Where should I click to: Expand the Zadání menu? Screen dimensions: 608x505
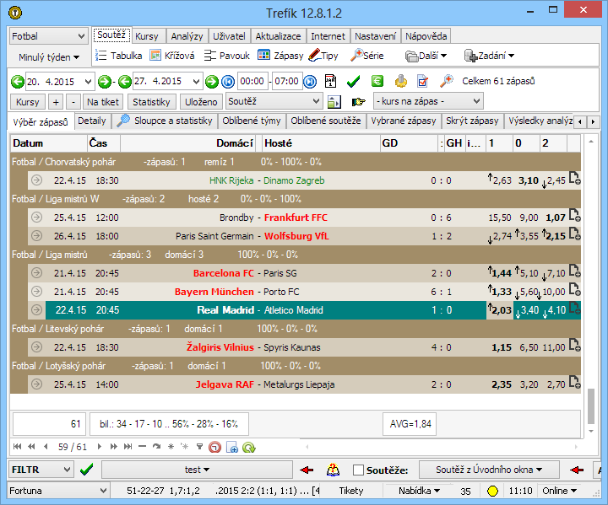[x=489, y=56]
